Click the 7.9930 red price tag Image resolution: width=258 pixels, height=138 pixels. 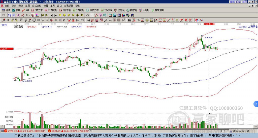pos(7,49)
